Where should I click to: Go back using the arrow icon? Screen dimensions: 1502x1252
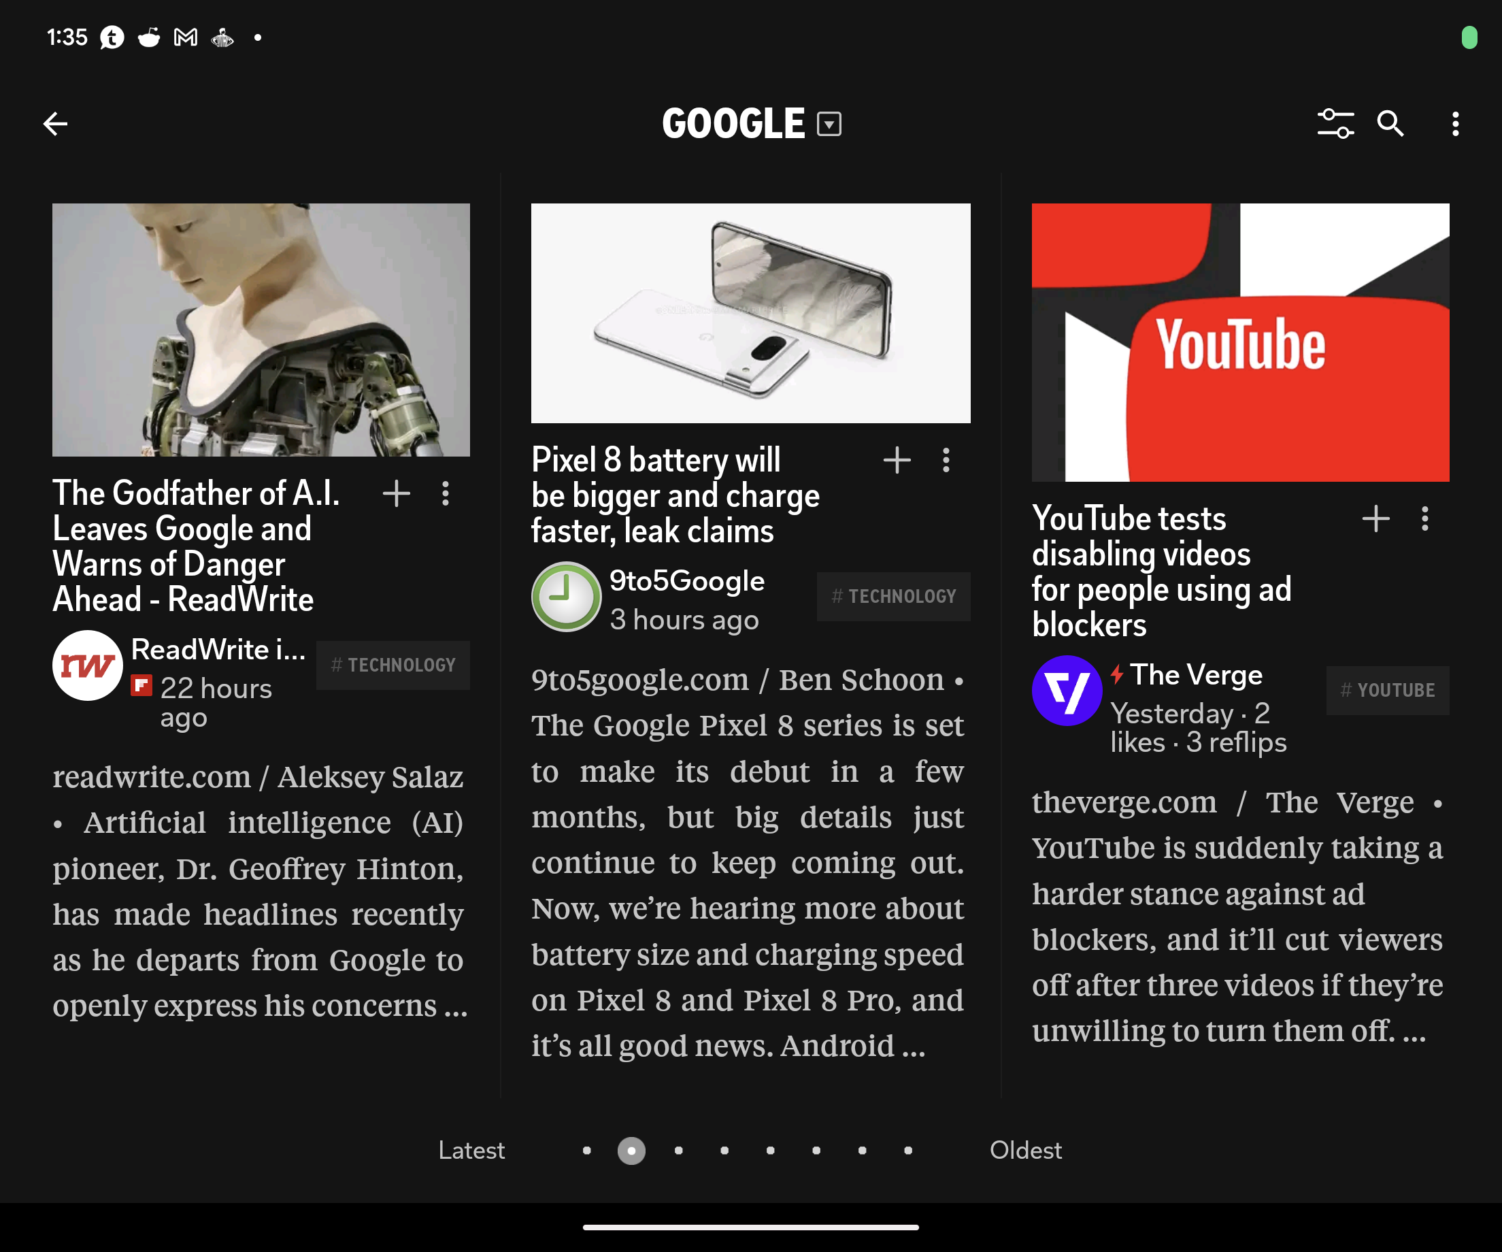point(56,124)
